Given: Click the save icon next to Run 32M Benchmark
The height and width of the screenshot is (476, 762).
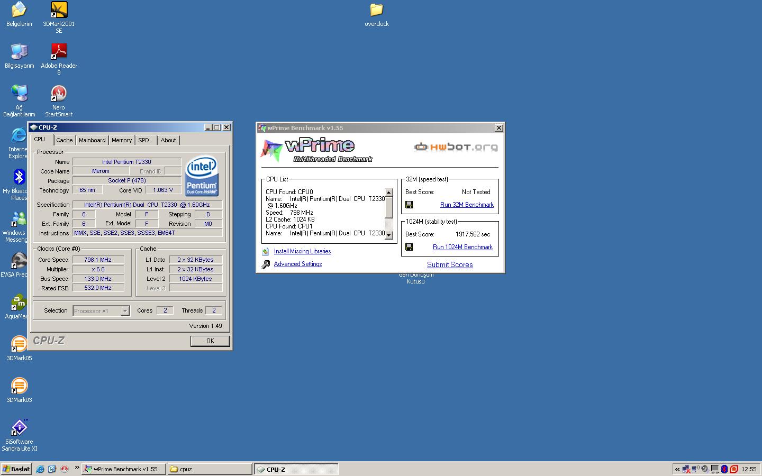Looking at the screenshot, I should (x=409, y=205).
